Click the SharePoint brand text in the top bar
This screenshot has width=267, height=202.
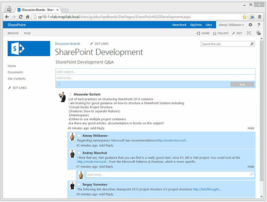pos(17,25)
